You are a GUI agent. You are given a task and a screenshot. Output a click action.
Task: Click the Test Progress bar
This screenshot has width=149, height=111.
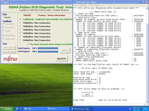(48, 52)
